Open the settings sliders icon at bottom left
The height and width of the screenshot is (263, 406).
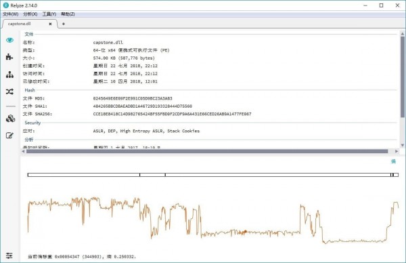[9, 256]
